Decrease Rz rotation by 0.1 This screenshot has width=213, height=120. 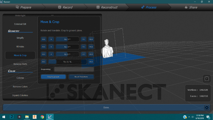43,54
